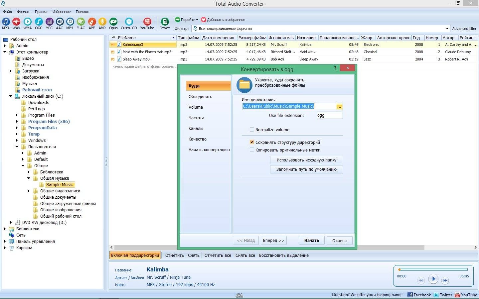Open the YouTube link in status bar
Image resolution: width=479 pixels, height=299 pixels.
click(466, 295)
